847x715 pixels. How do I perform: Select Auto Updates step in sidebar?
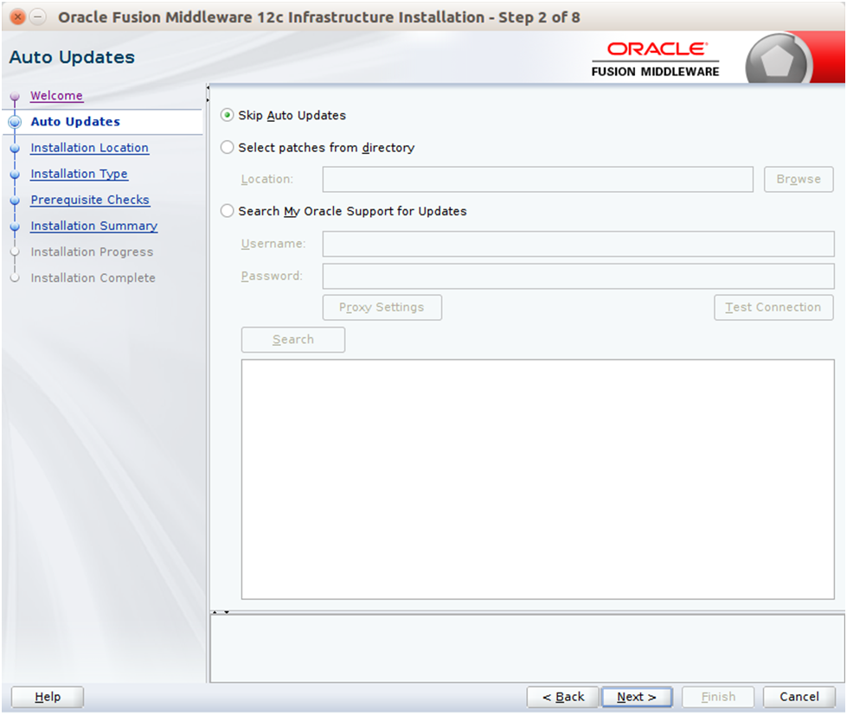(75, 121)
